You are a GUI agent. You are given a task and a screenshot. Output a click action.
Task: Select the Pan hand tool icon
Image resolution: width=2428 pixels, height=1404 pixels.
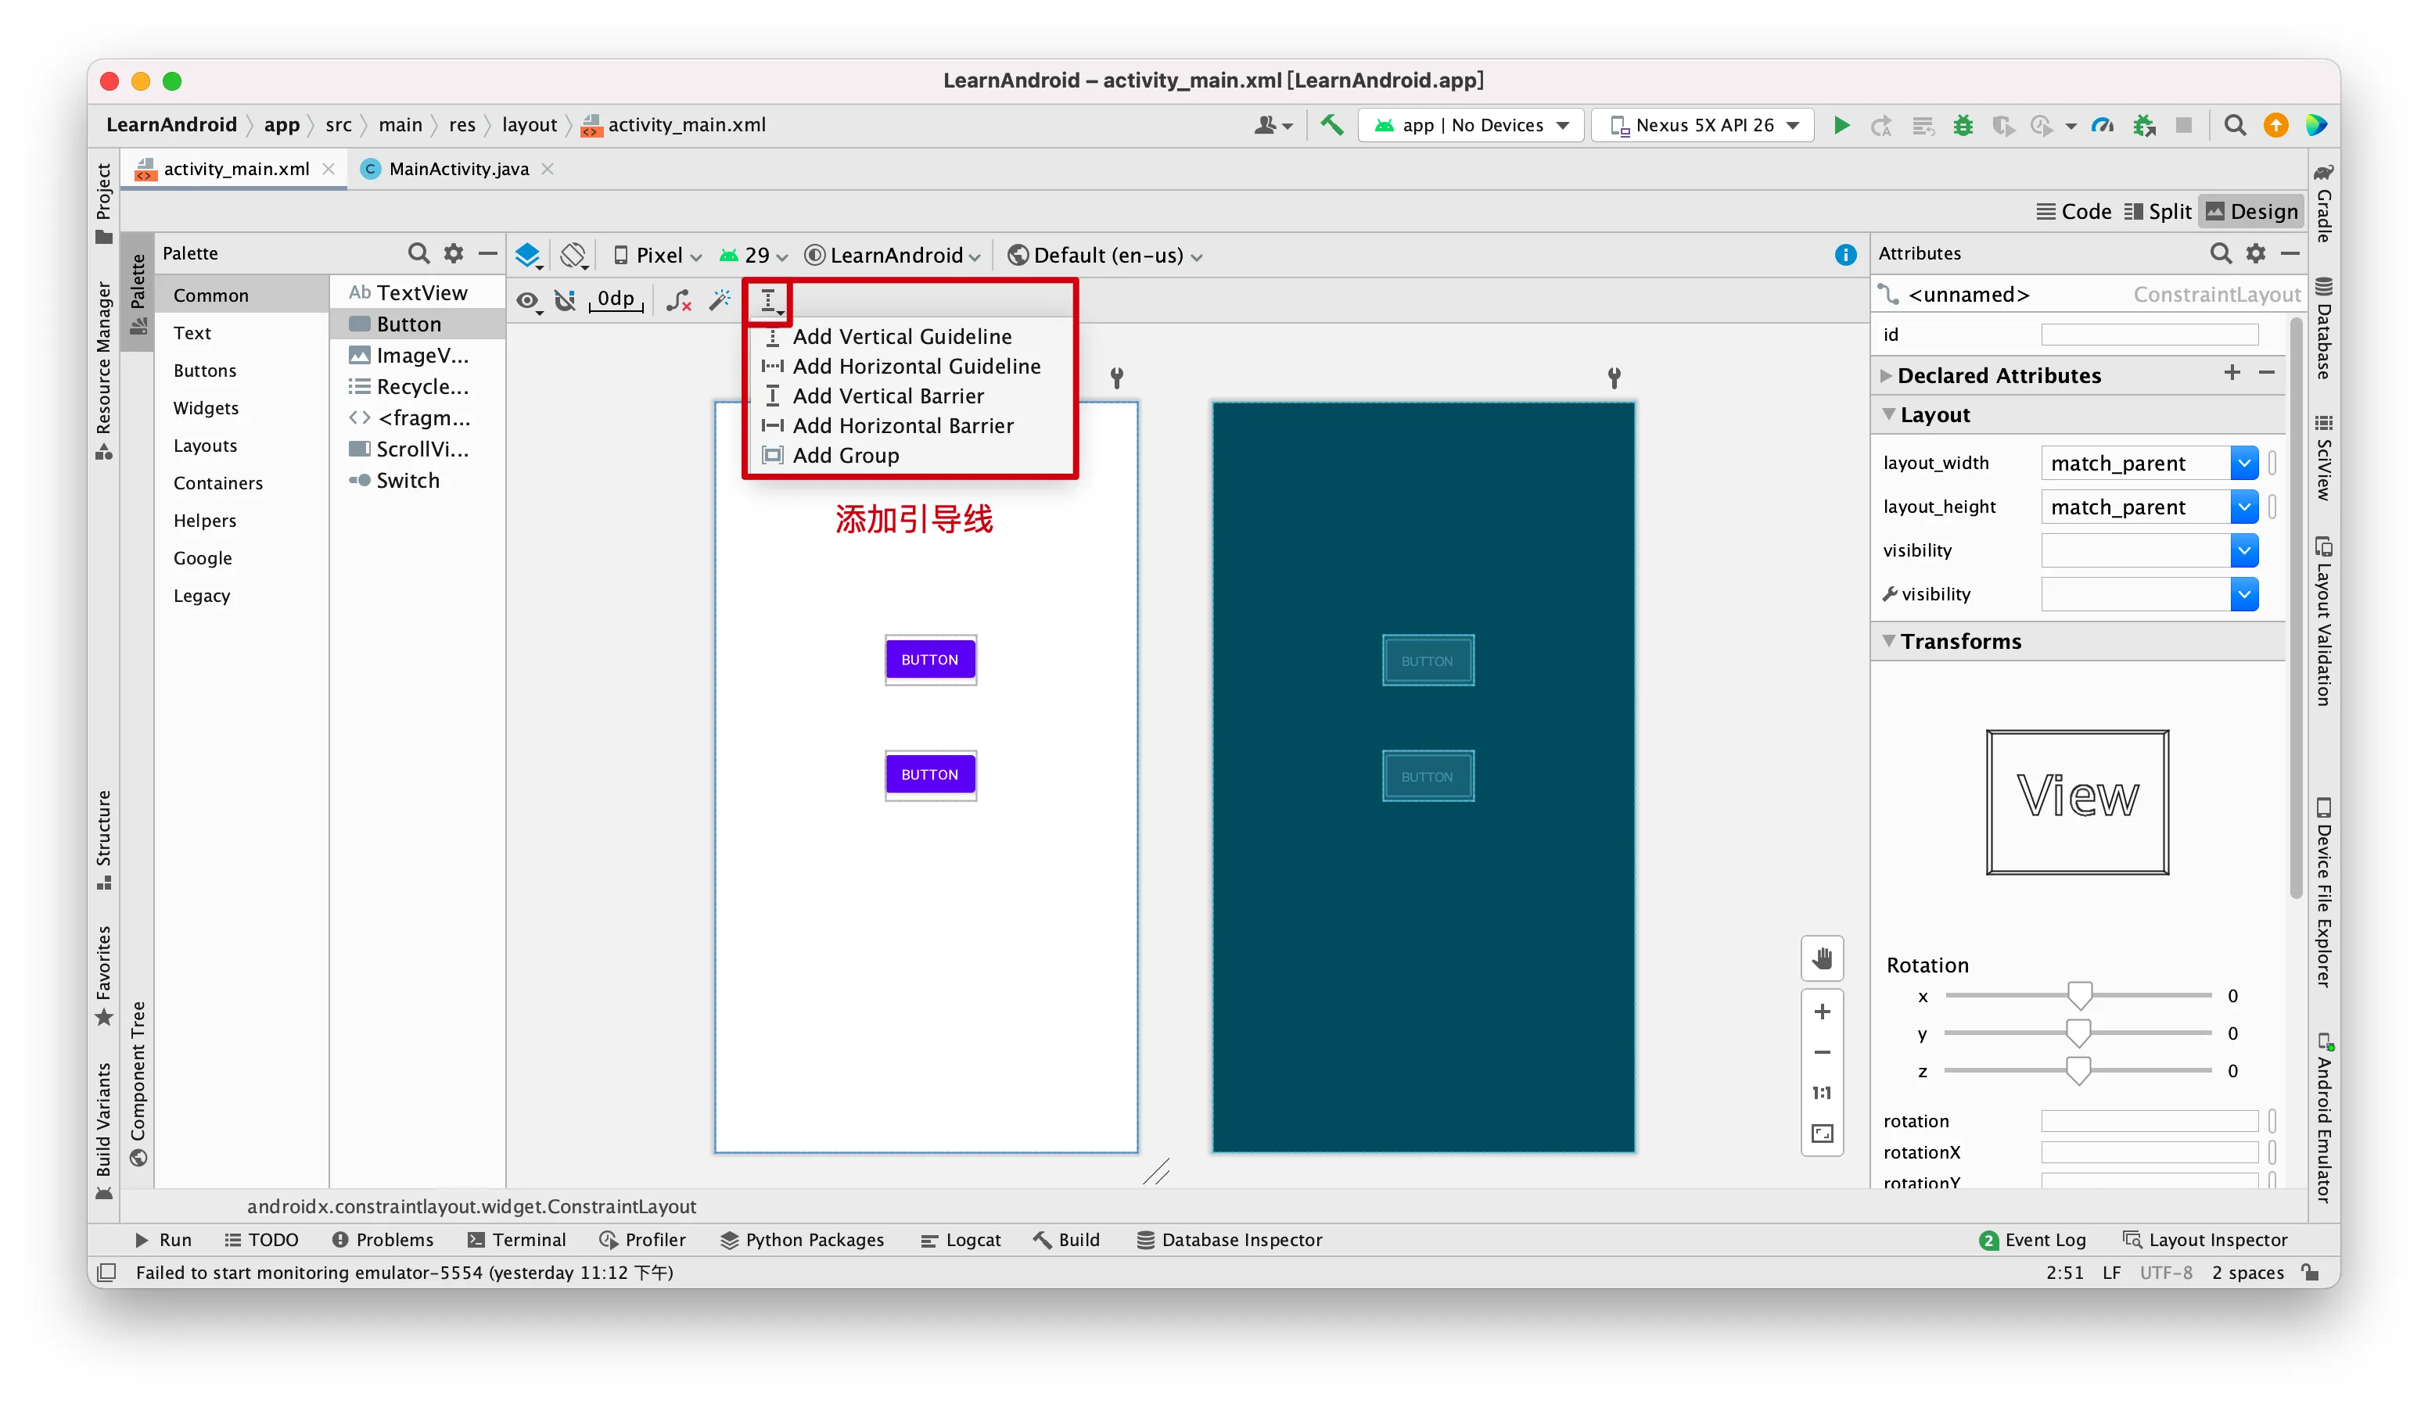point(1821,958)
